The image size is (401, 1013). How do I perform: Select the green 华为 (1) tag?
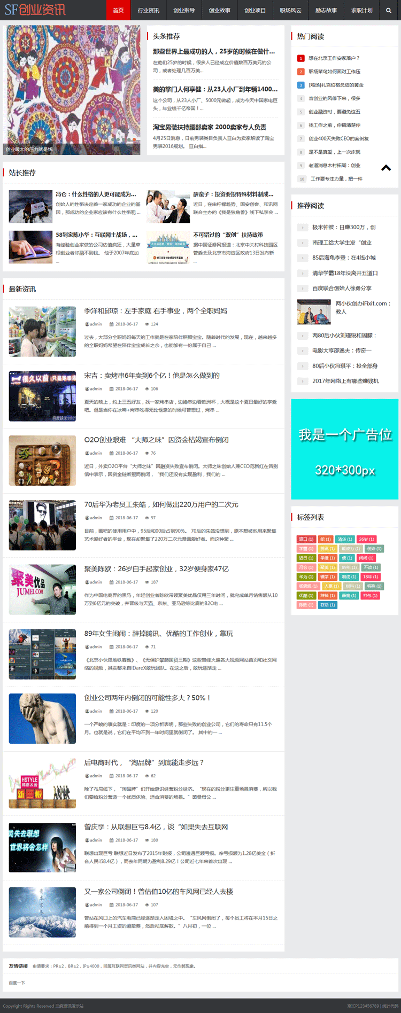(x=306, y=577)
